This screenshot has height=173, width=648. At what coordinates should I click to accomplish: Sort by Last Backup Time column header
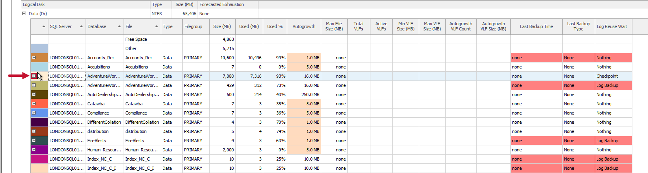536,26
